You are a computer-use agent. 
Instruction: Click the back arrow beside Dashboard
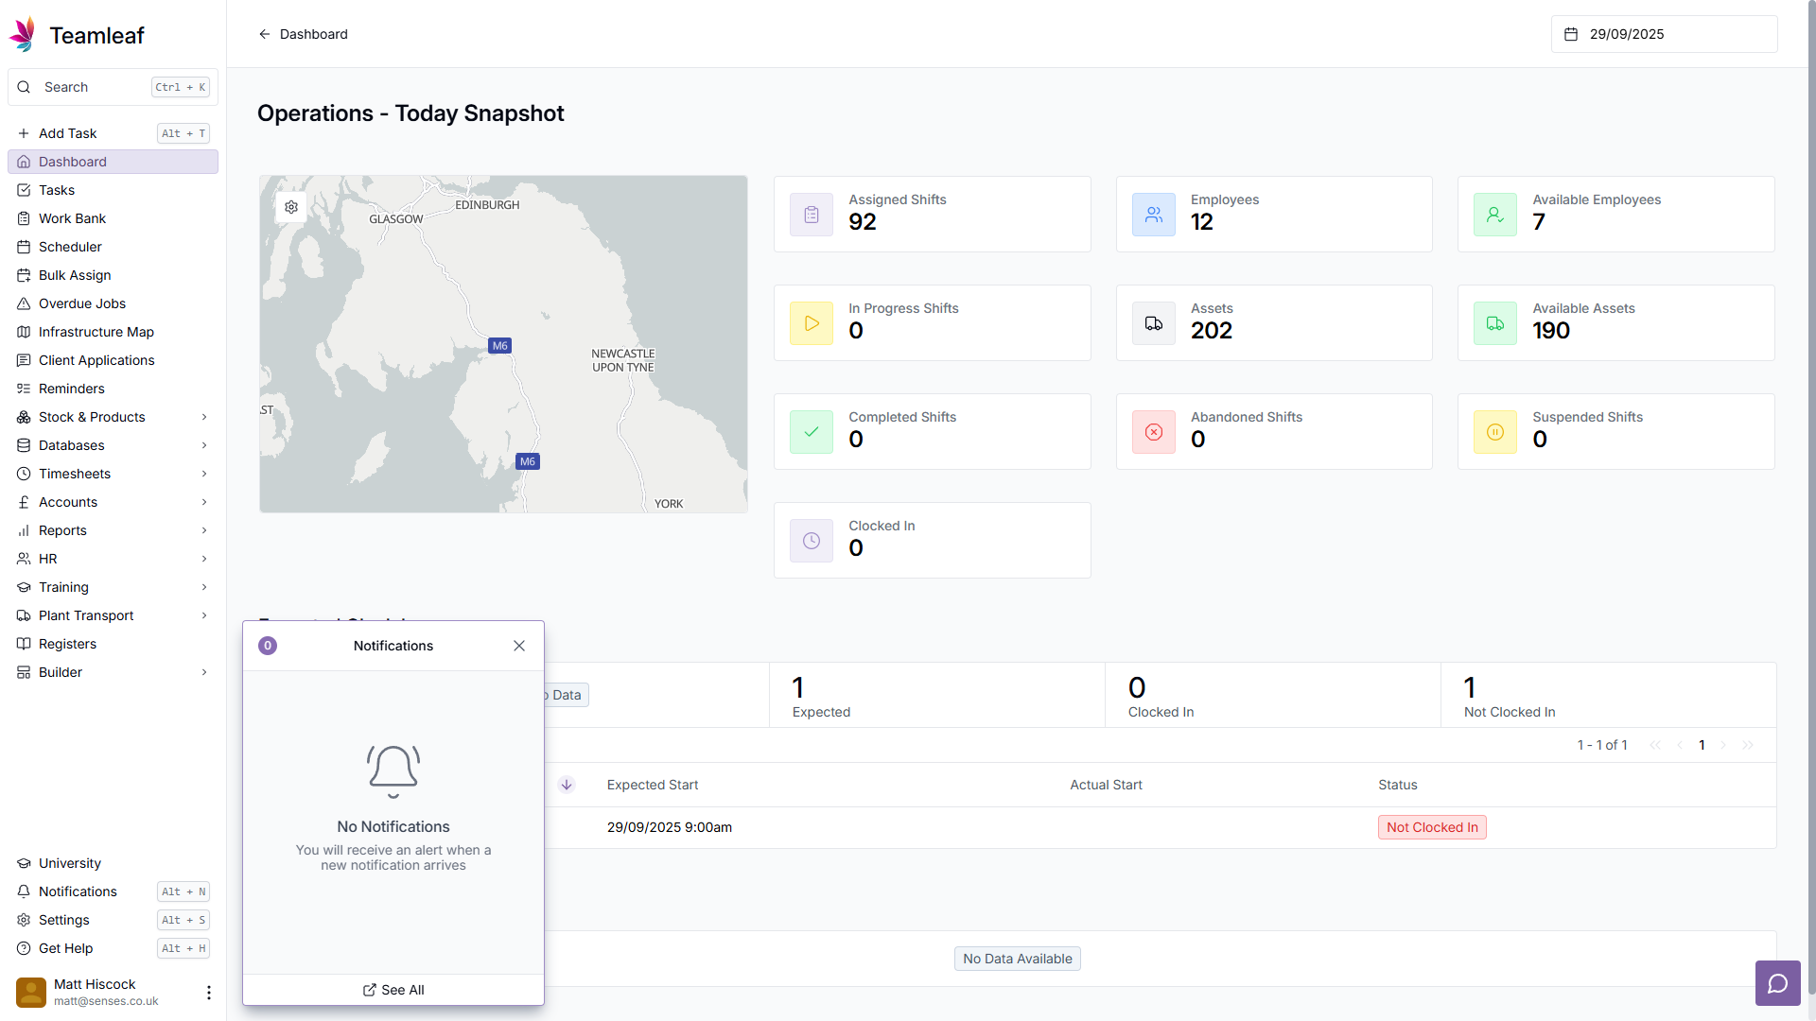tap(265, 34)
